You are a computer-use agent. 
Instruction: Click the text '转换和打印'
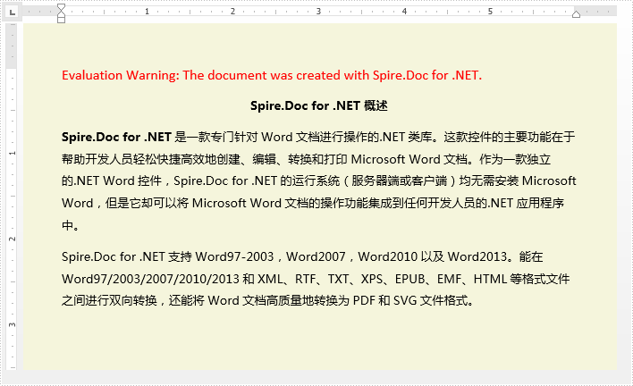click(x=317, y=159)
